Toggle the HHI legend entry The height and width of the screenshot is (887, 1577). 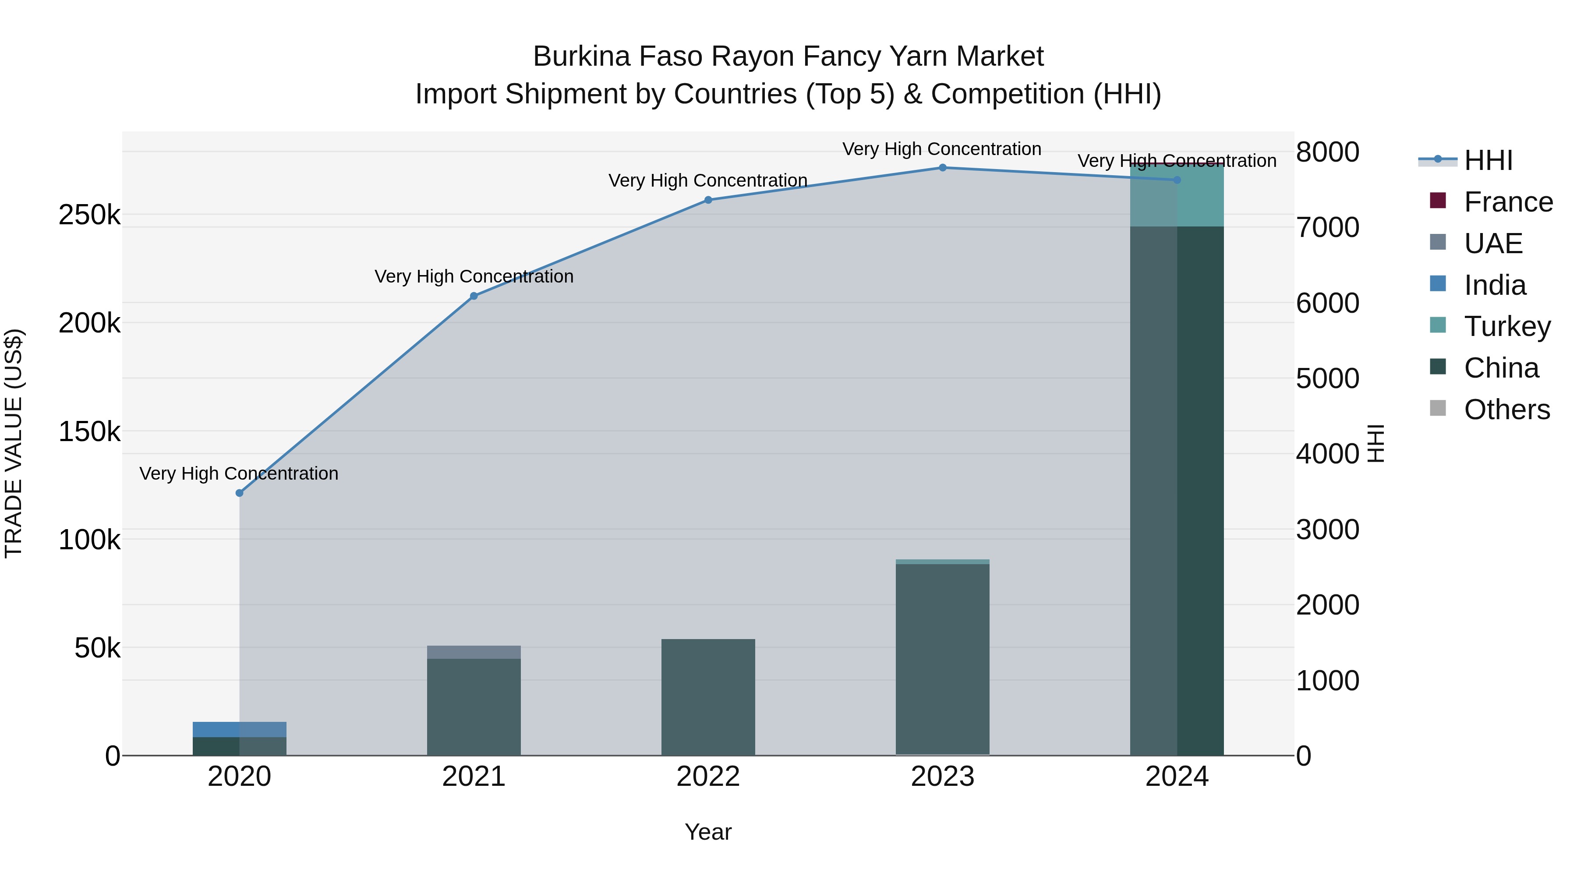pos(1466,160)
